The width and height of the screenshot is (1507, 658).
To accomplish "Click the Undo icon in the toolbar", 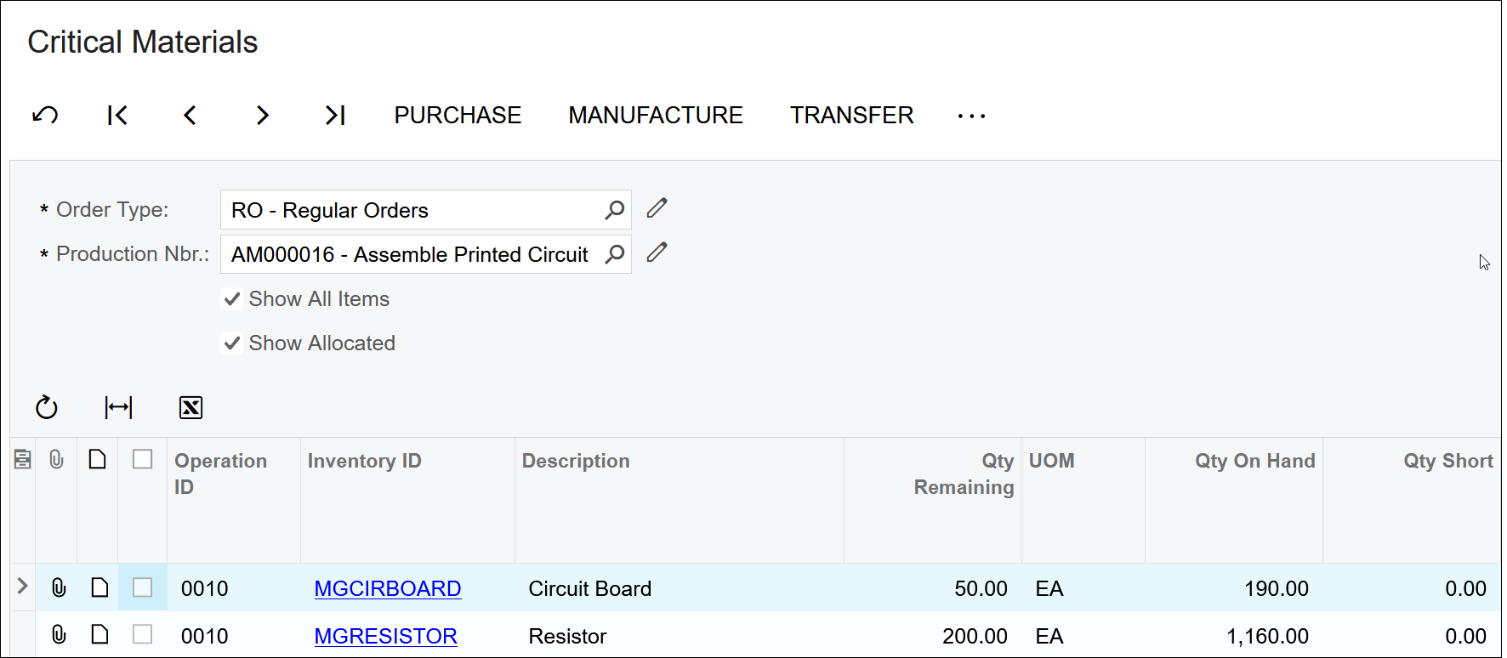I will tap(45, 115).
